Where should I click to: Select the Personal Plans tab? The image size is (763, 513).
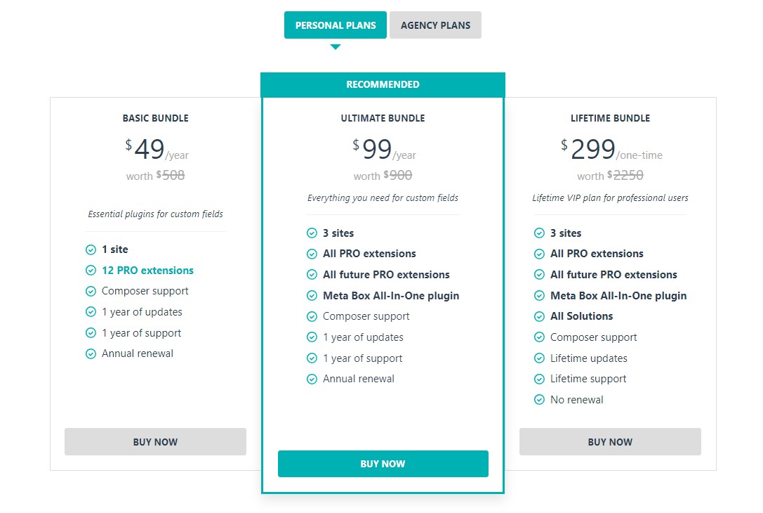click(336, 25)
